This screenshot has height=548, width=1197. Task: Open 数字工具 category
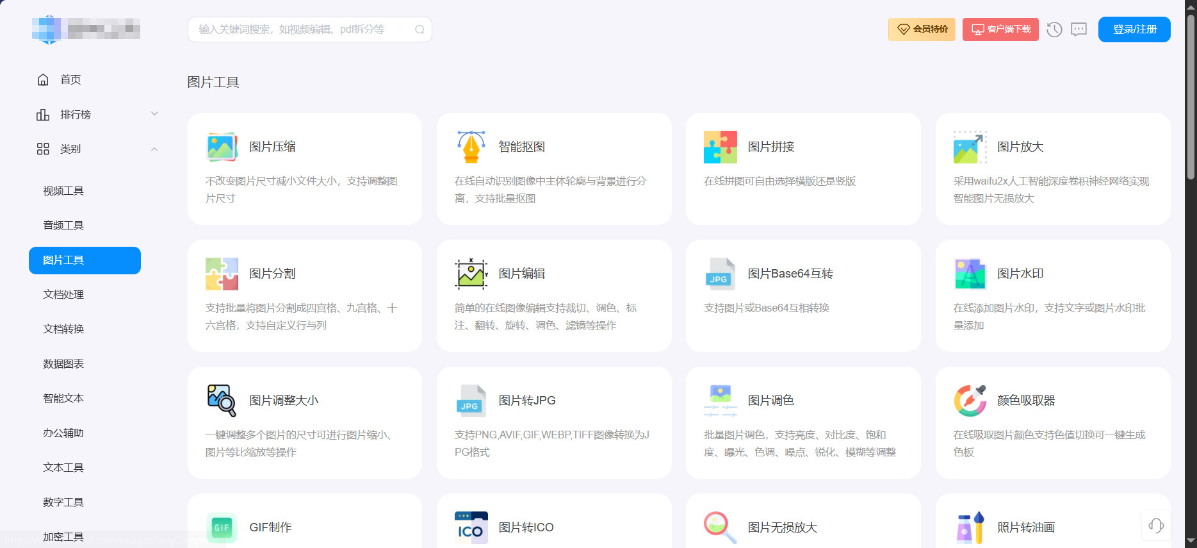point(63,502)
